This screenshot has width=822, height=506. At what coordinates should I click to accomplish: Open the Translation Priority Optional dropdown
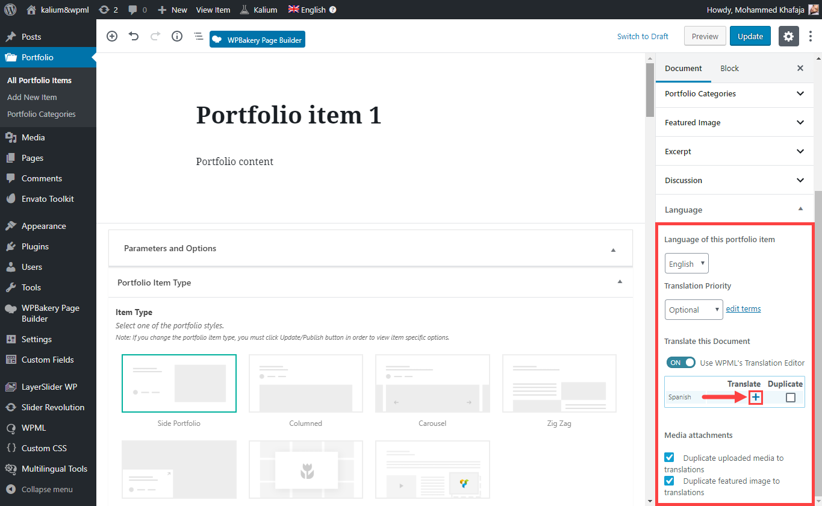click(x=694, y=310)
